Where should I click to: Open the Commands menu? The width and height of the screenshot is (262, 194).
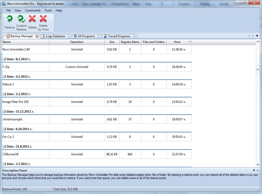[x=33, y=10]
